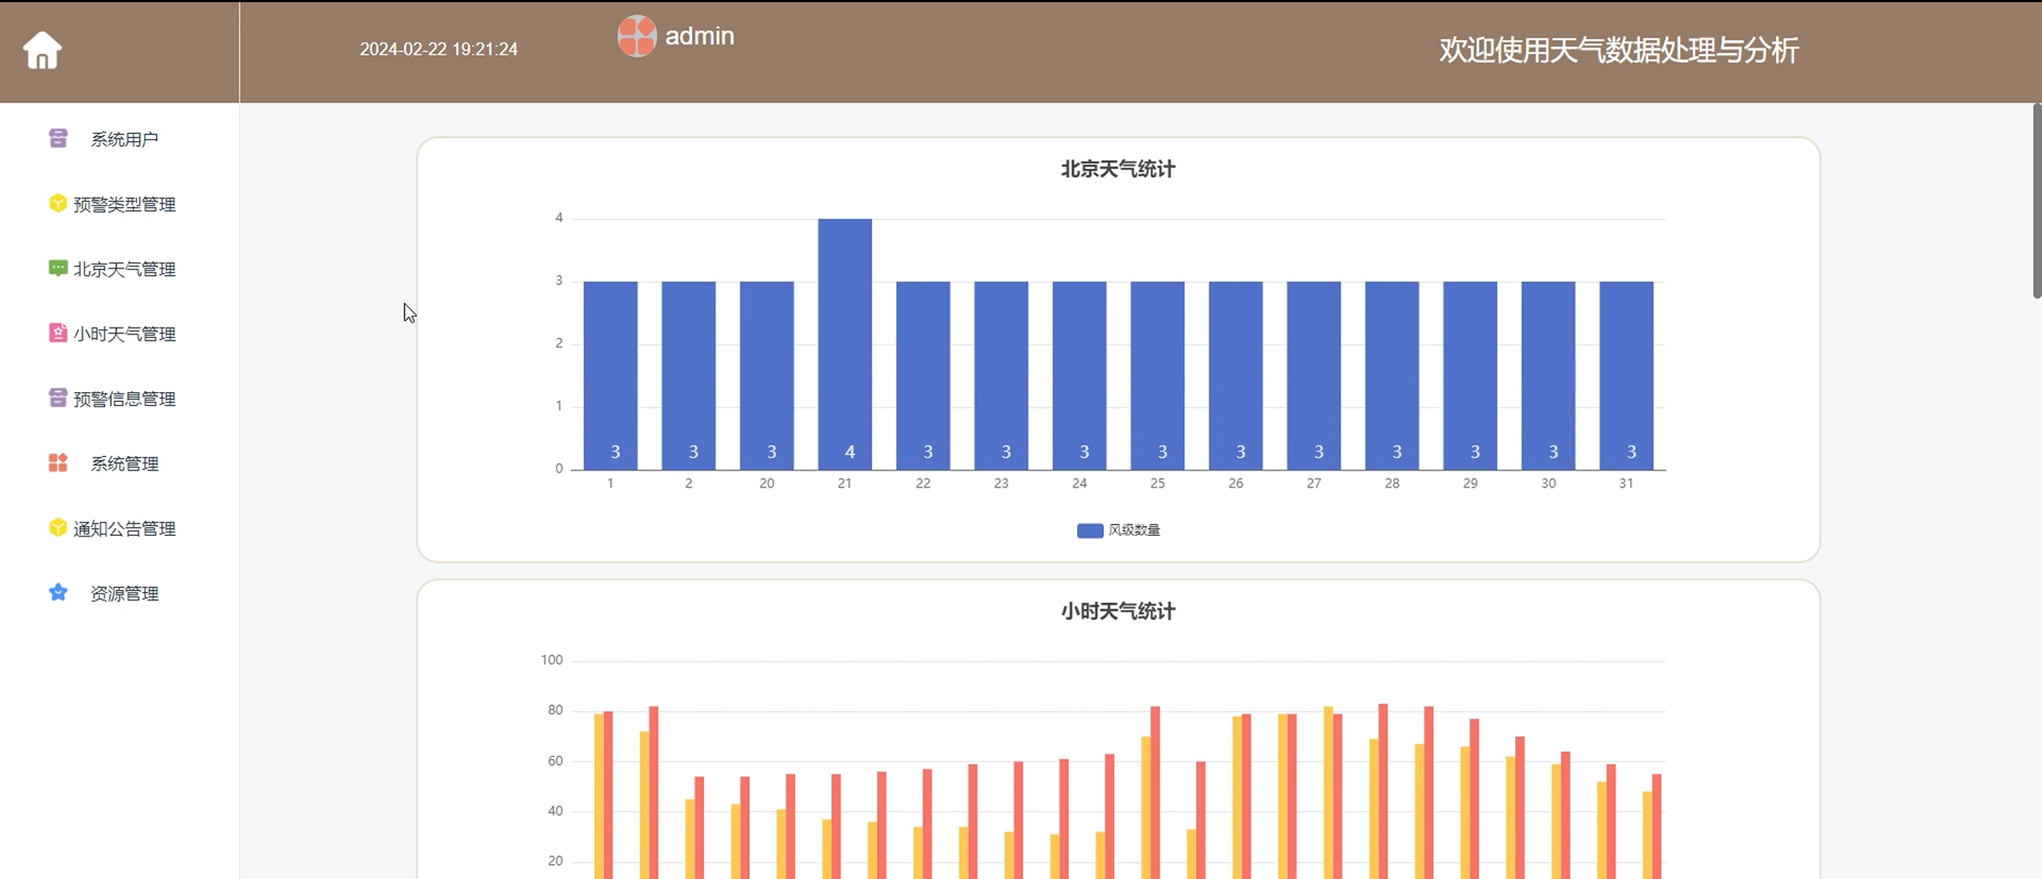The image size is (2042, 879).
Task: Click the 风级数量 legend label
Action: (1134, 530)
